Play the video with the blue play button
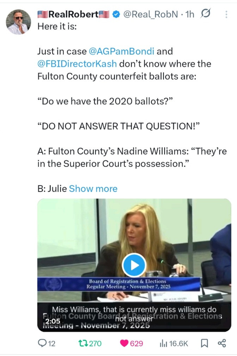The height and width of the screenshot is (356, 237). (x=134, y=265)
